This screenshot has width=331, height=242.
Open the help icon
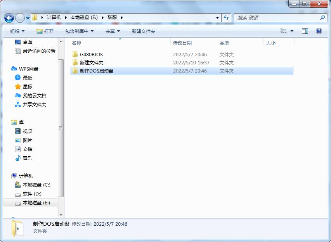point(319,31)
